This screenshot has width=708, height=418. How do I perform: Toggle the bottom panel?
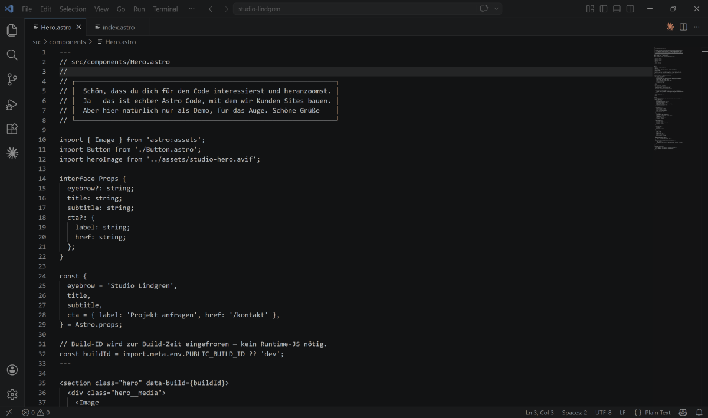point(617,9)
